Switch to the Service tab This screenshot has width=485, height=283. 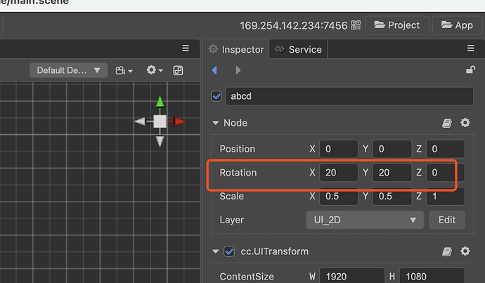299,49
